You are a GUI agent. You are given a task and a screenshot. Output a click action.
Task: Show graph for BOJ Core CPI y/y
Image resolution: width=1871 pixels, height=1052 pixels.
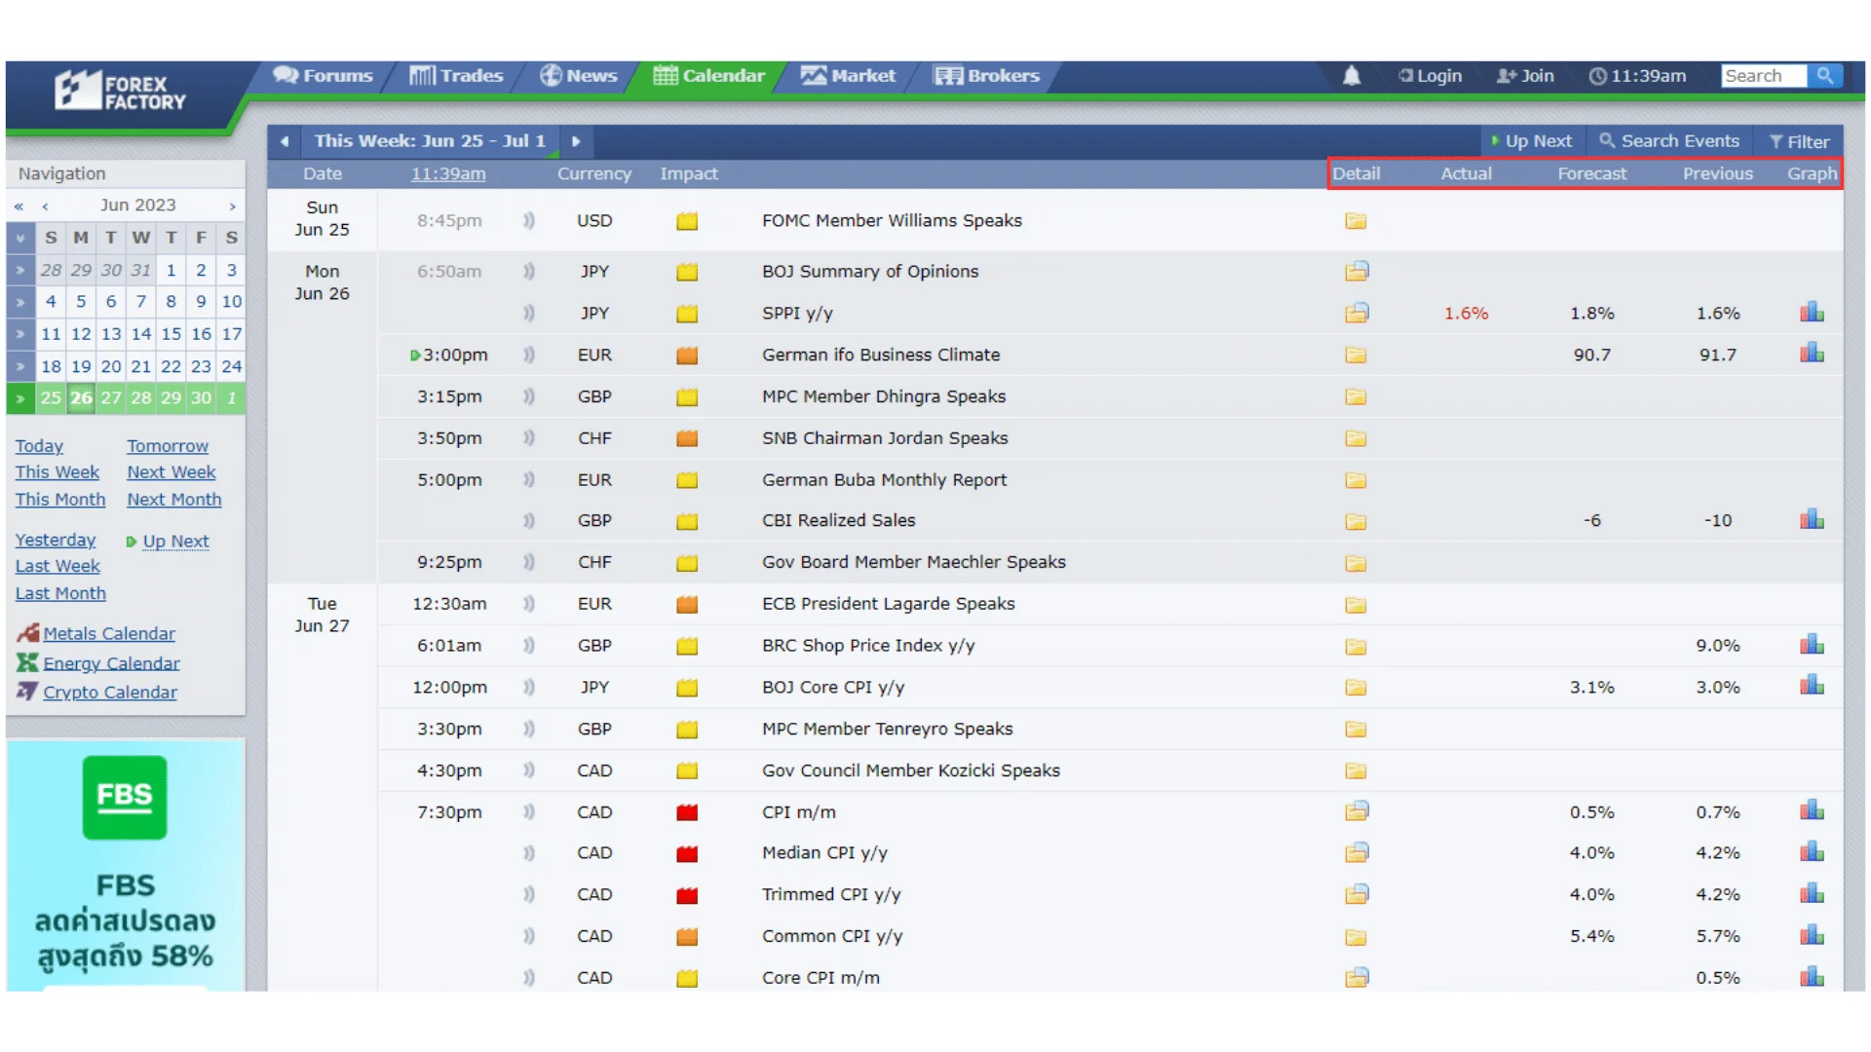(1812, 686)
